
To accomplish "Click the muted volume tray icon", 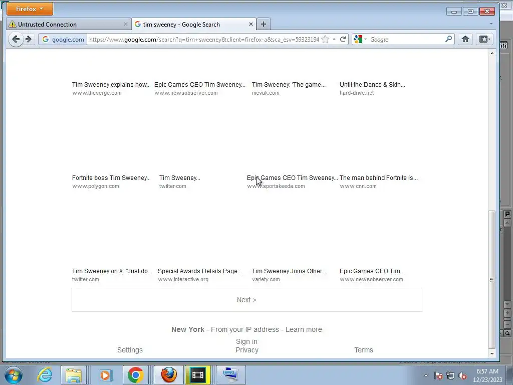I will pyautogui.click(x=462, y=375).
